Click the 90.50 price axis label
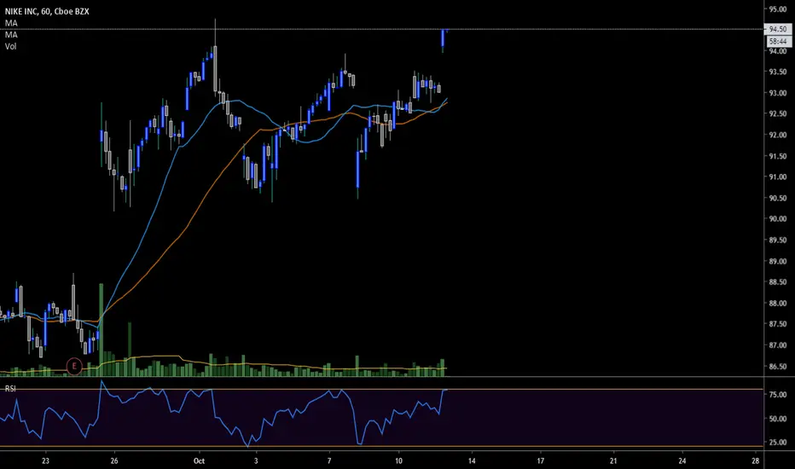795x469 pixels. [x=778, y=198]
